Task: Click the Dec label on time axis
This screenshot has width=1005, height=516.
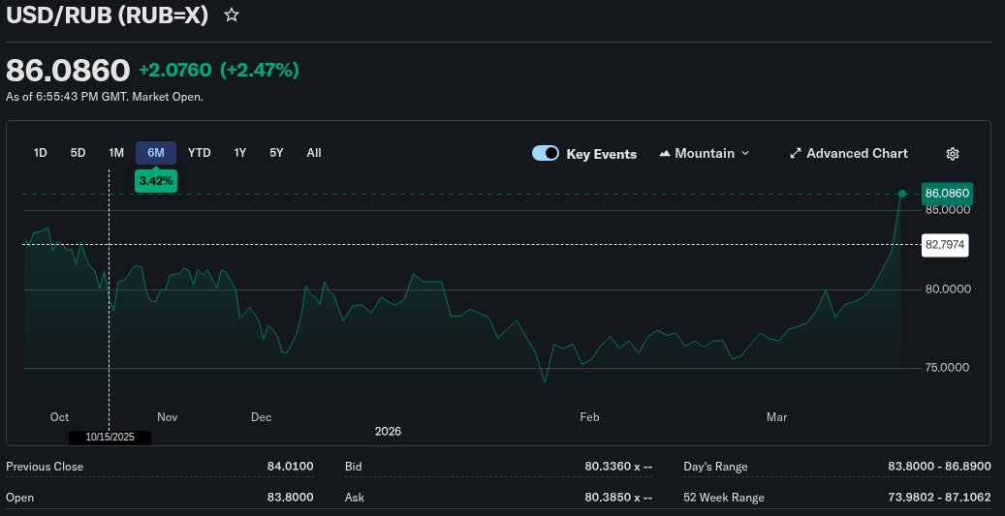Action: pos(261,417)
